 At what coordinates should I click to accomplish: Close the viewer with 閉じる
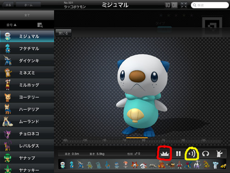(x=63, y=33)
